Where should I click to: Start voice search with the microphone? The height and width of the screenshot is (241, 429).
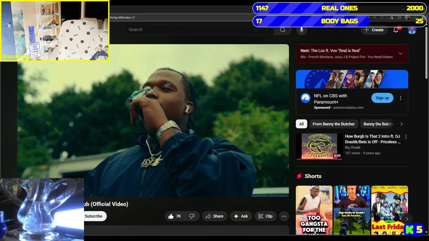coord(301,29)
